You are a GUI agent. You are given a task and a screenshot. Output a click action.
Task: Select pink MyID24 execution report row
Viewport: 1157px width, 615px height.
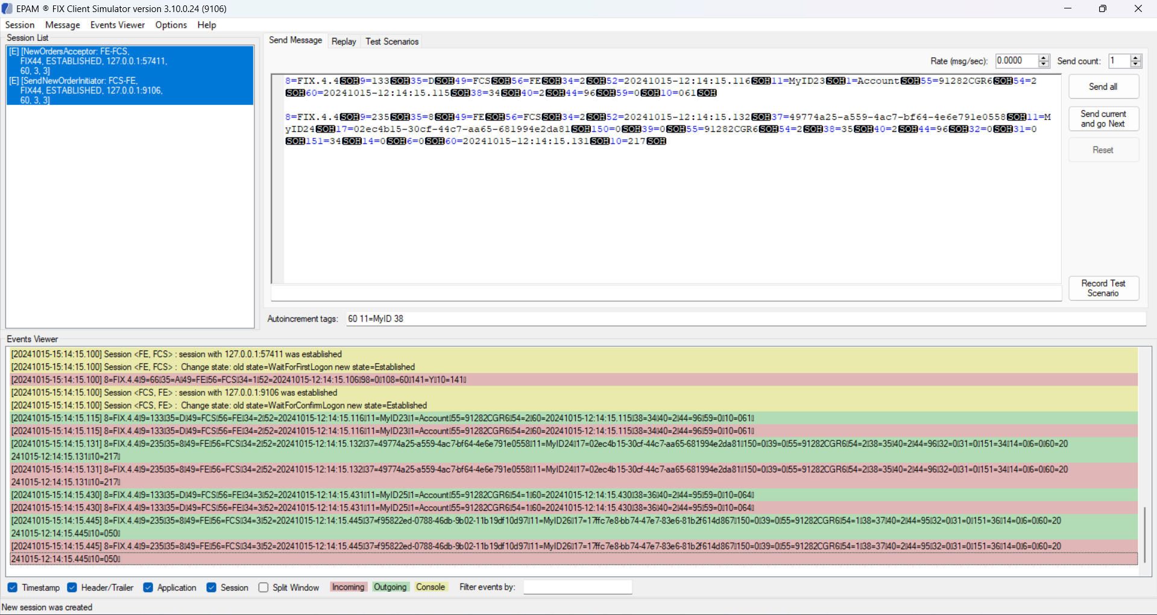click(573, 475)
